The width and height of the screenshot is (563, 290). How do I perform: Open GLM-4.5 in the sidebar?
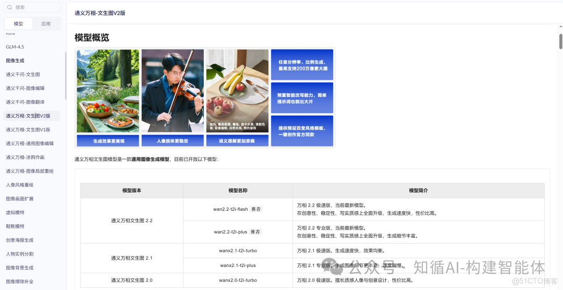15,47
